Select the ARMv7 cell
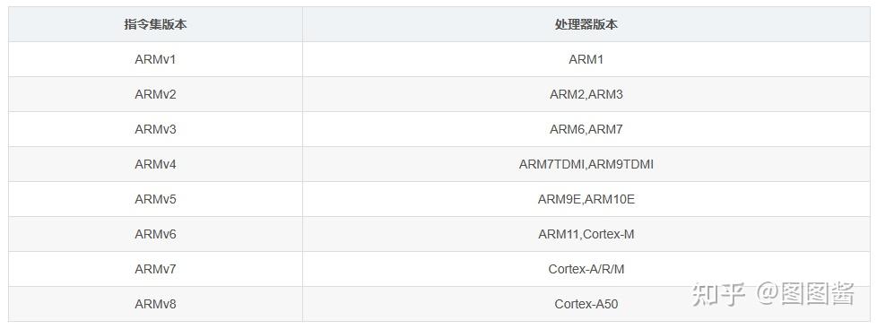 pos(155,269)
